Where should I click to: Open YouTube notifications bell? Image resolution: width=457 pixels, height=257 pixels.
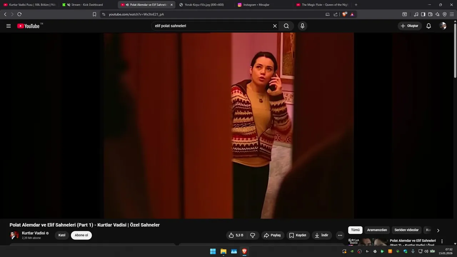tap(429, 26)
